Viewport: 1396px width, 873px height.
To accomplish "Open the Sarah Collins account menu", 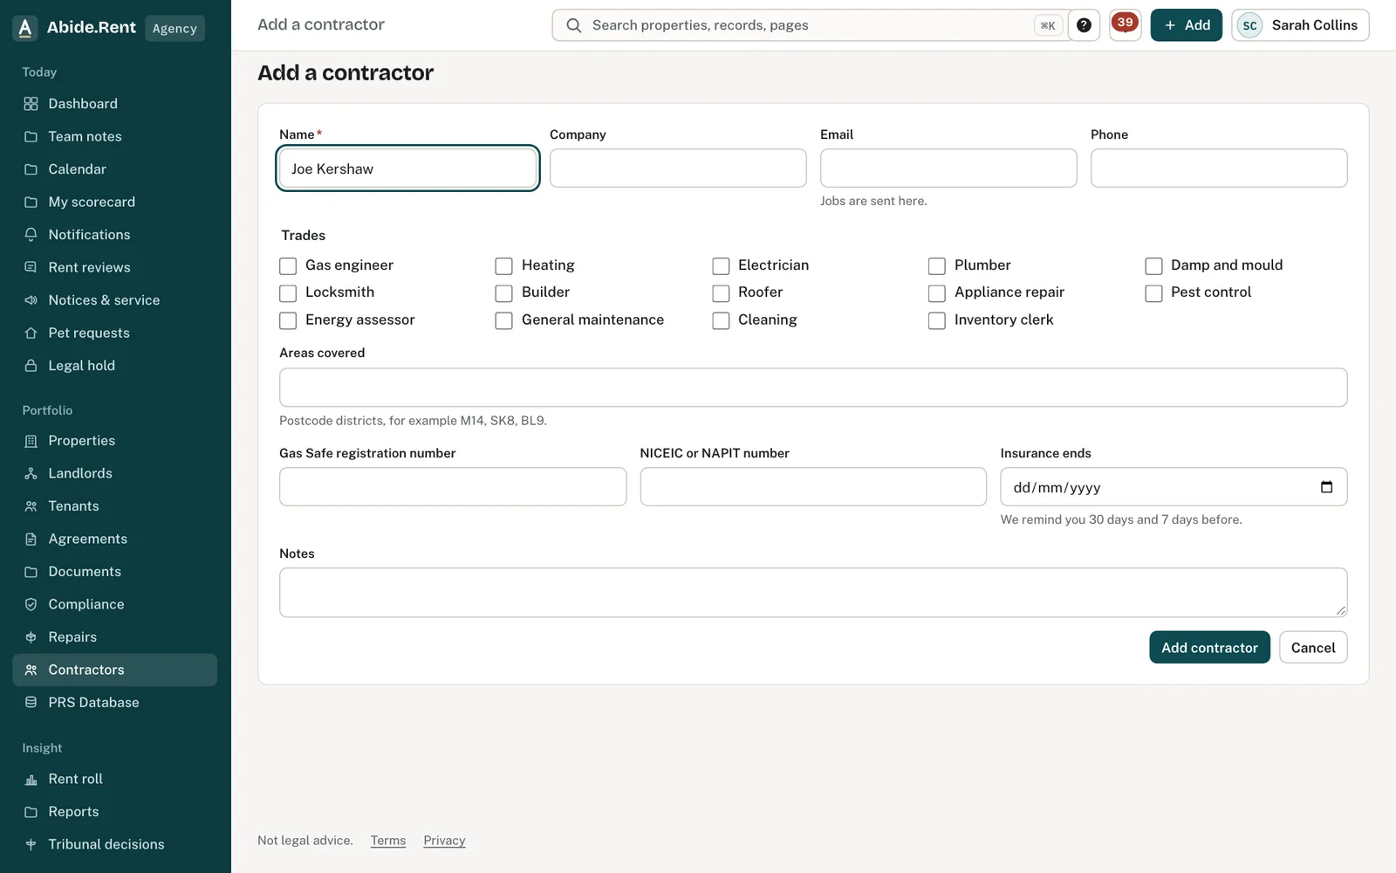I will coord(1300,25).
